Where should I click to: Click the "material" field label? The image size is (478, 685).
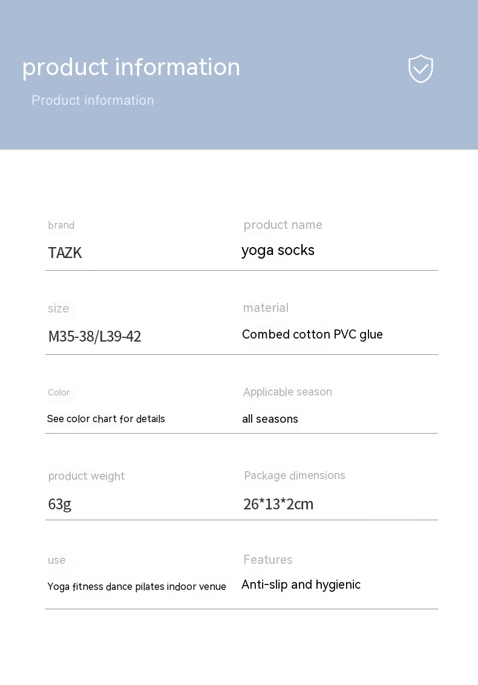pos(266,308)
